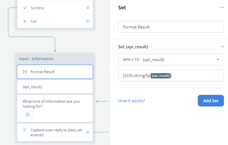Viewport: 228px width, 145px height.
Task: Open the APPLY TO variable dropdown
Action: tap(171, 59)
